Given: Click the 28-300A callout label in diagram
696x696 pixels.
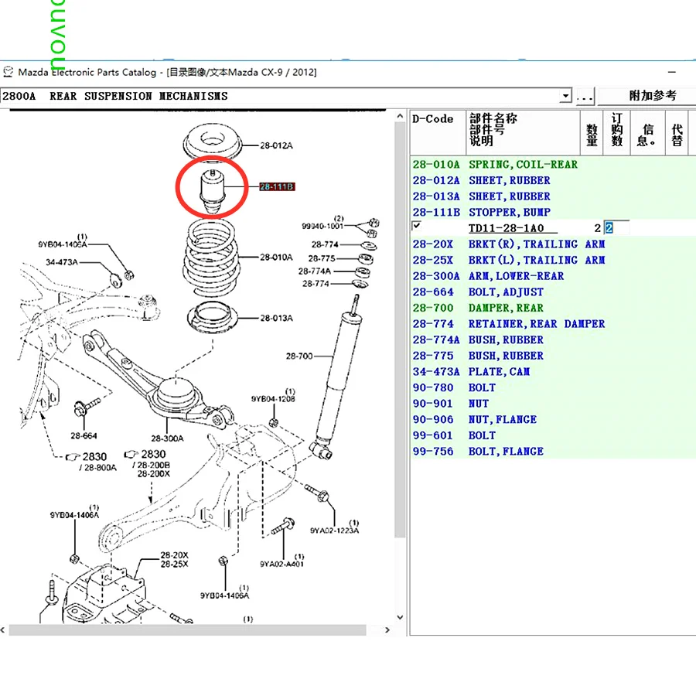Looking at the screenshot, I should [x=167, y=438].
